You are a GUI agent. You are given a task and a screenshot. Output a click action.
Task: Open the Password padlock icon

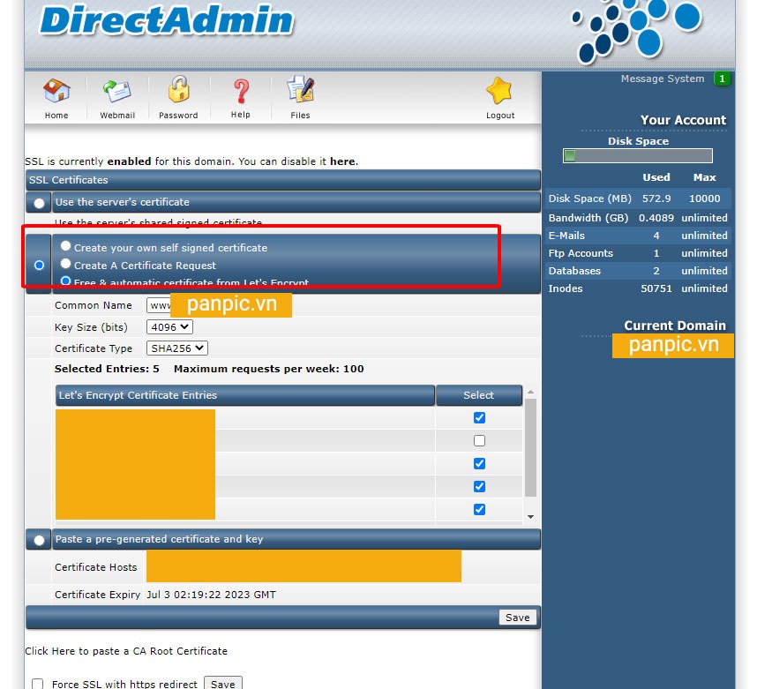[178, 89]
